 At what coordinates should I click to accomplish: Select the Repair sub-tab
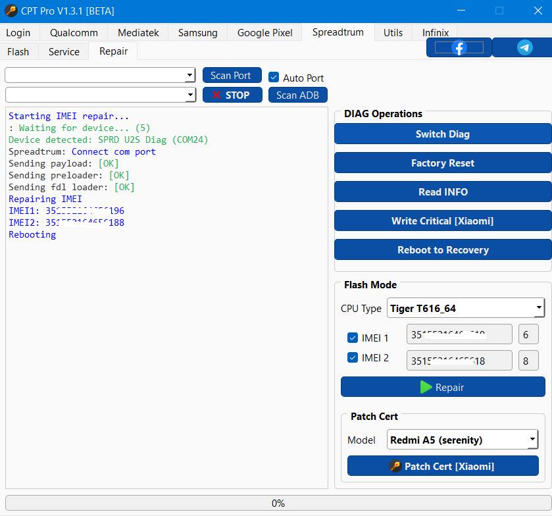pos(113,51)
